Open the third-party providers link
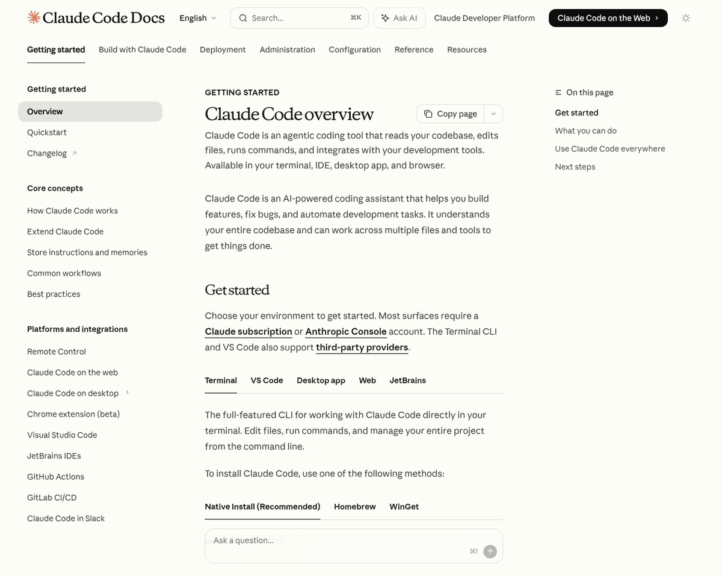 [x=362, y=347]
